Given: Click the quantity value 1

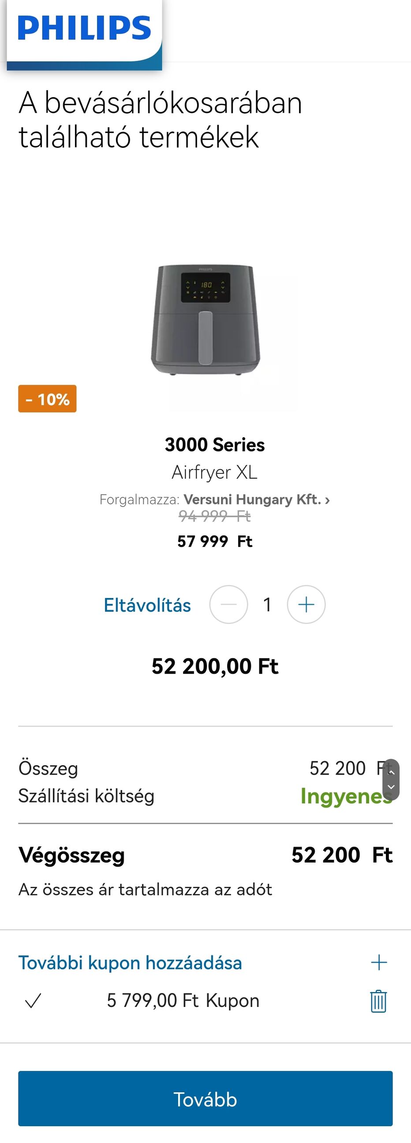Looking at the screenshot, I should 267,604.
